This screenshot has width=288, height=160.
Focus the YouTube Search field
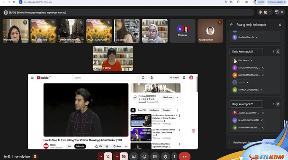click(106, 78)
